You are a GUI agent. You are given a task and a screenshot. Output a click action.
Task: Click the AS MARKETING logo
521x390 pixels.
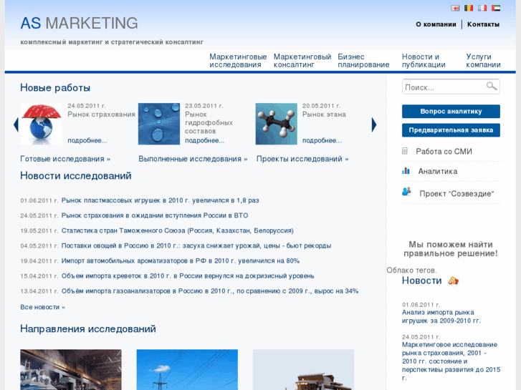pos(79,23)
